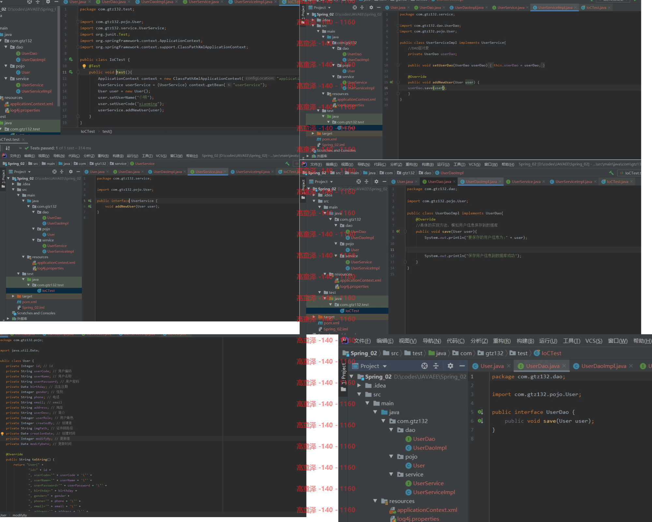
Task: Close User.java tab in UserDao.java window
Action: [x=509, y=366]
